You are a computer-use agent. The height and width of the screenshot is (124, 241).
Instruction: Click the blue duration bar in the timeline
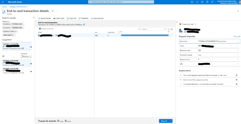coord(145,35)
